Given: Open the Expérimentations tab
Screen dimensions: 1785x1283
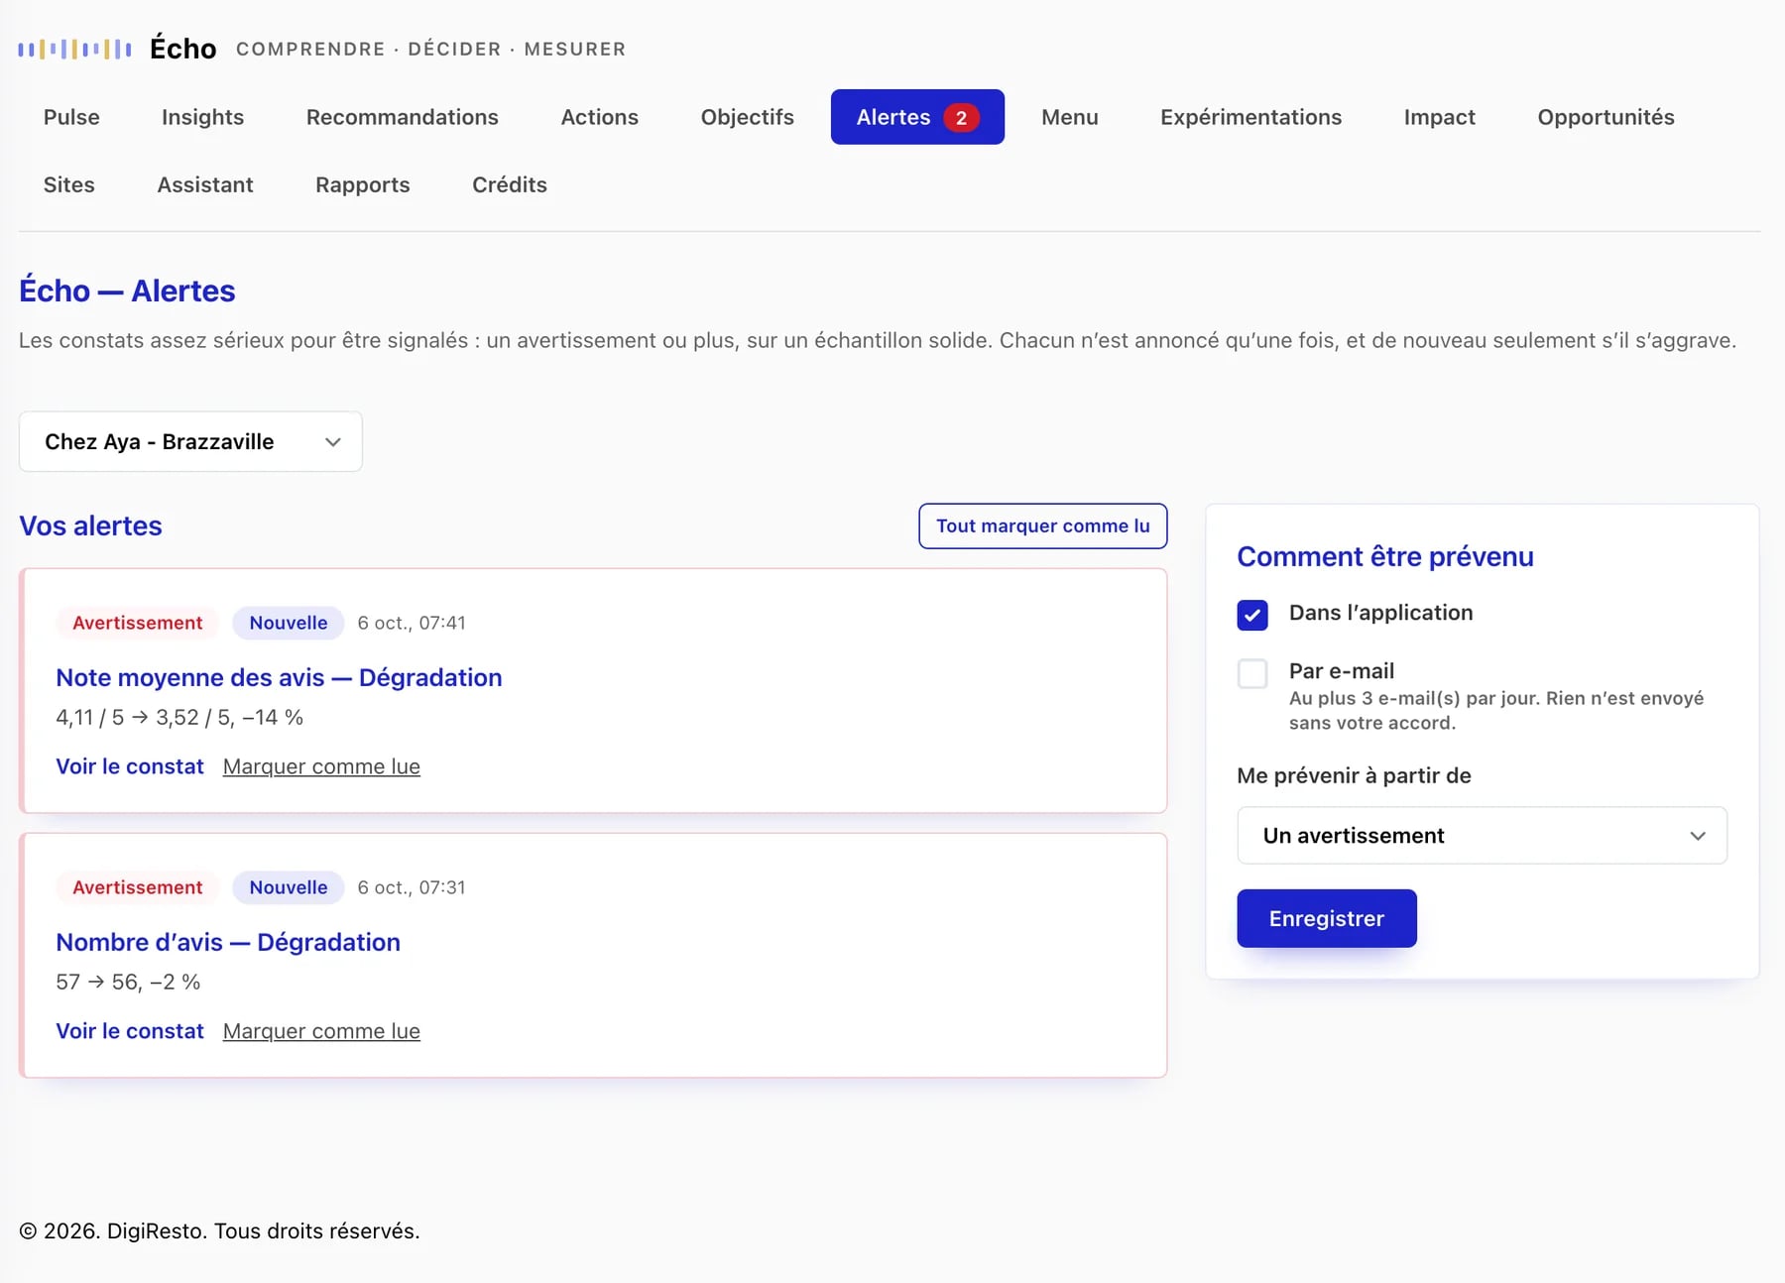Looking at the screenshot, I should click(x=1251, y=117).
